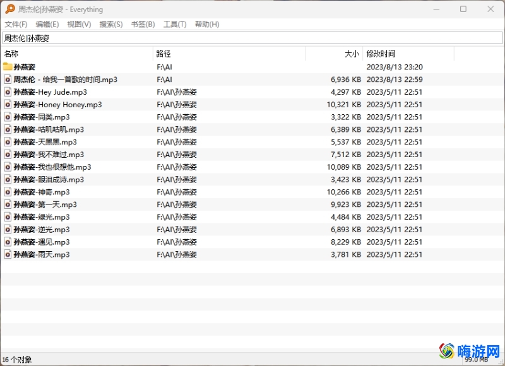Open the 工具(T) menu
Image resolution: width=505 pixels, height=366 pixels.
(x=175, y=24)
